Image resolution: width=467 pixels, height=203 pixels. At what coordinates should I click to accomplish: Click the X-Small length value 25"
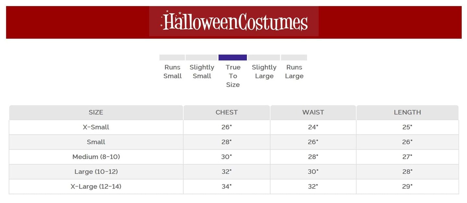(407, 127)
